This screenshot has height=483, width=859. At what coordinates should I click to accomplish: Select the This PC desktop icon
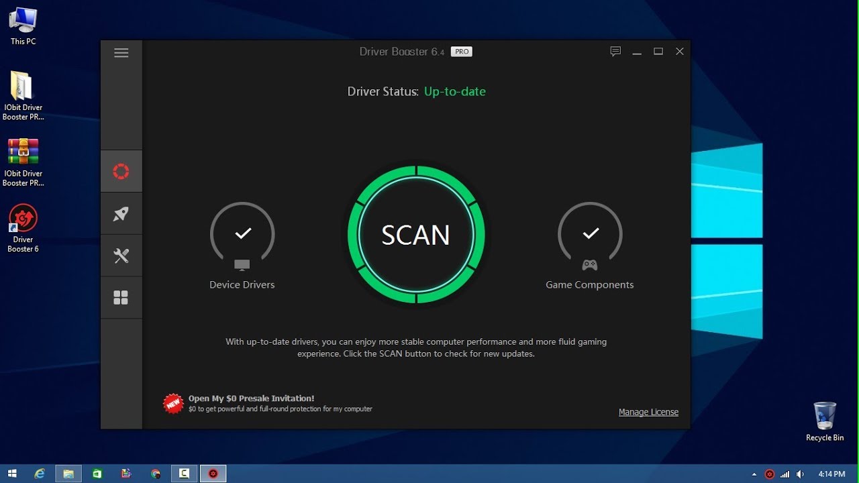pos(23,26)
